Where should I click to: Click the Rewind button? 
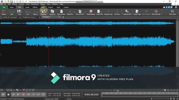(34, 94)
